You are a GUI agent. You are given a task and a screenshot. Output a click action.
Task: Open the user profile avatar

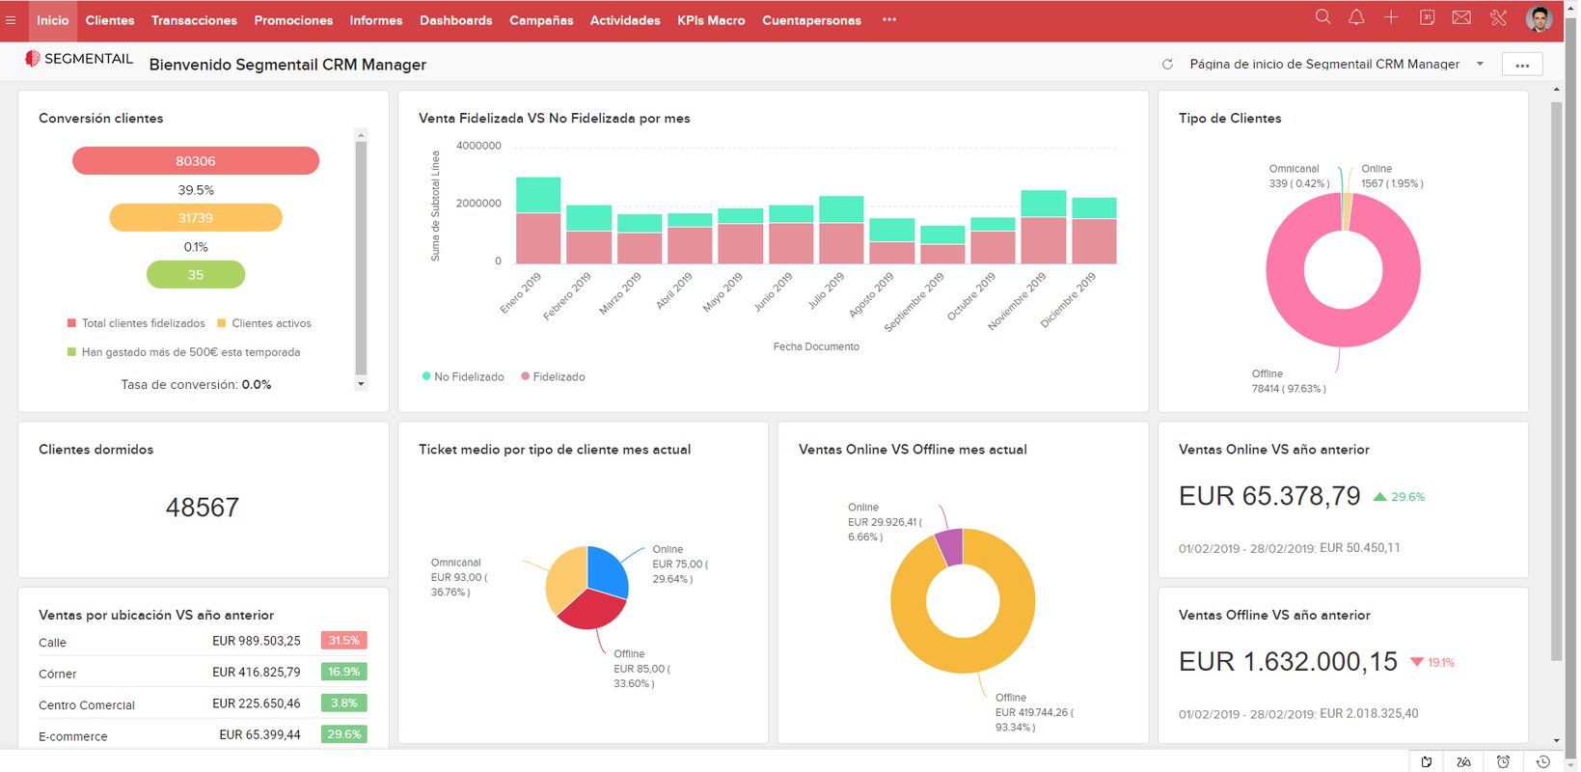point(1539,18)
